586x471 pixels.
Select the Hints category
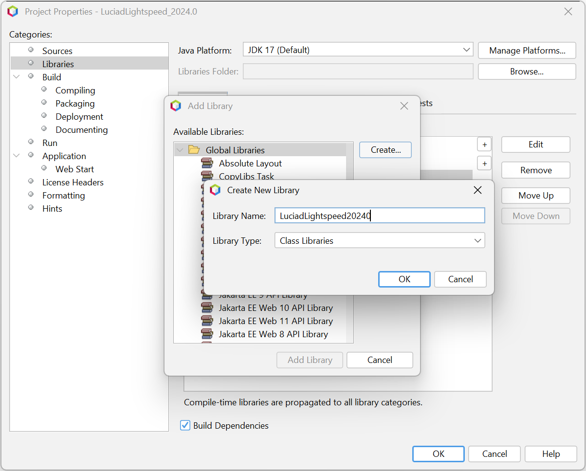(52, 209)
